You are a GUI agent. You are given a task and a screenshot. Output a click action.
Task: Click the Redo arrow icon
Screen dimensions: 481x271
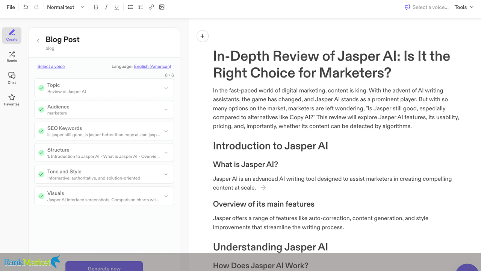pyautogui.click(x=36, y=7)
